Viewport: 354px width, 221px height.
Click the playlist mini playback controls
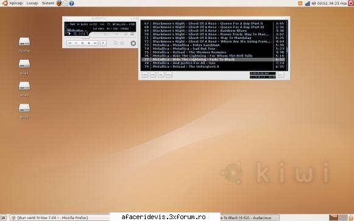[x=258, y=77]
